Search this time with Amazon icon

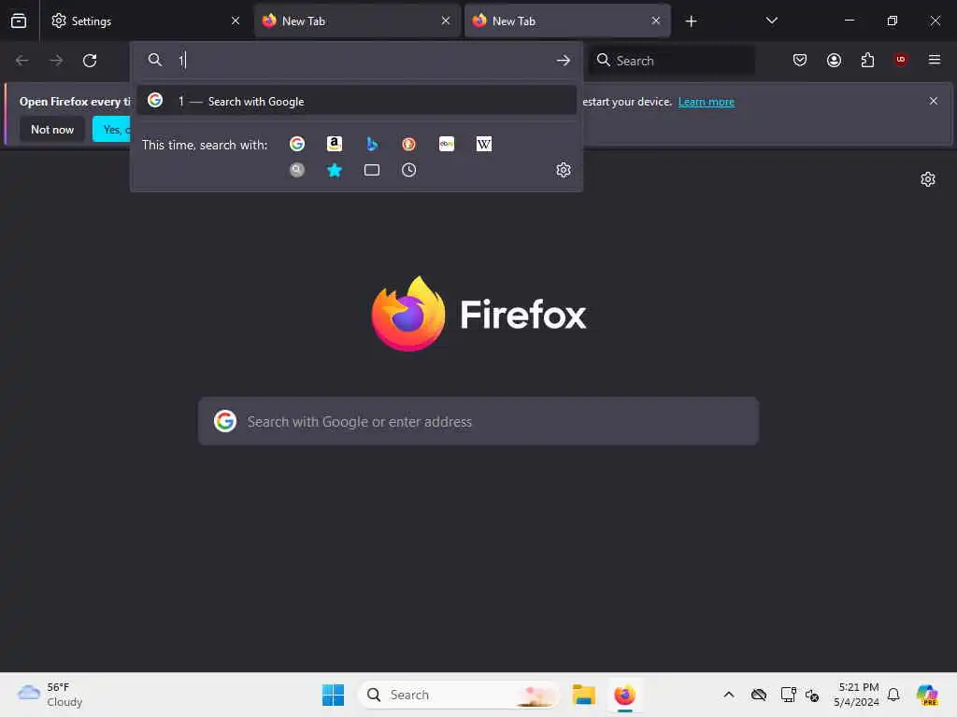tap(335, 144)
